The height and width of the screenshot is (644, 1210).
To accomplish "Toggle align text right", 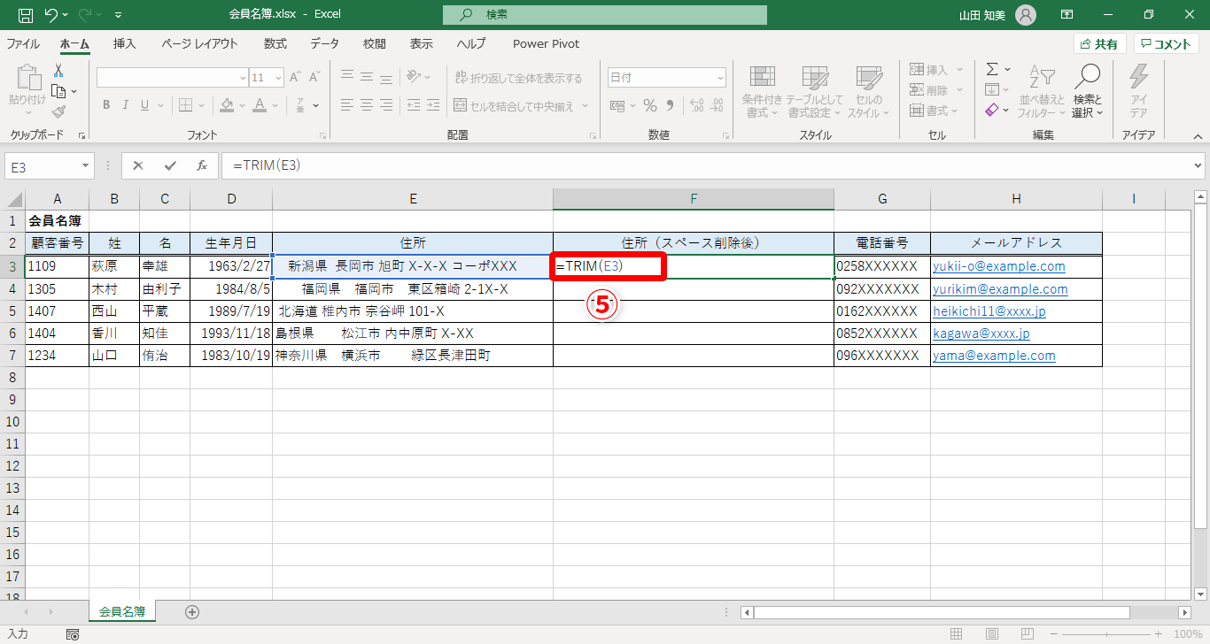I will [x=388, y=106].
